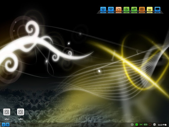Open the orange shopping bag dock icon
Screen dimensions: 169x127
click(x=142, y=9)
